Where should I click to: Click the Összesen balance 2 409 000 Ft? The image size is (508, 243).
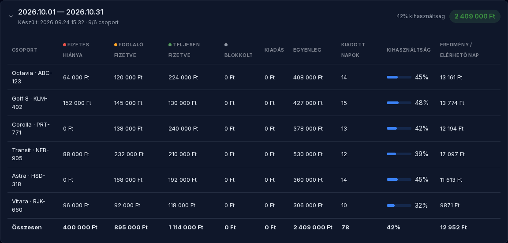tap(313, 228)
